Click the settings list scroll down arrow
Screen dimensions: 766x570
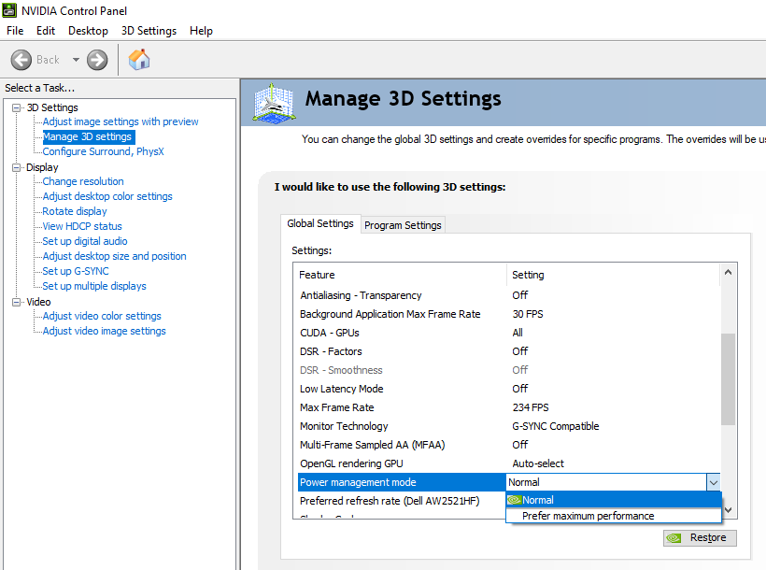tap(728, 510)
